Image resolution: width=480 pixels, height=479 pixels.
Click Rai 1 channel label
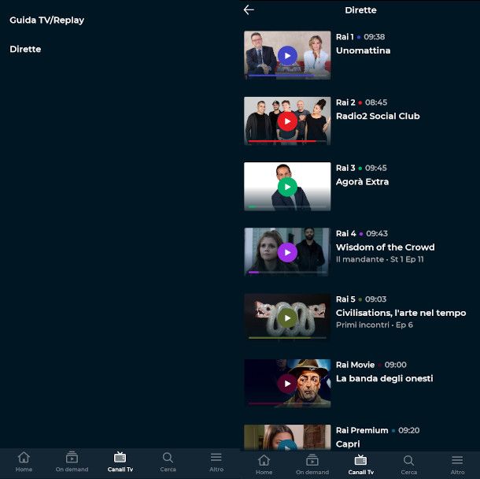point(345,37)
